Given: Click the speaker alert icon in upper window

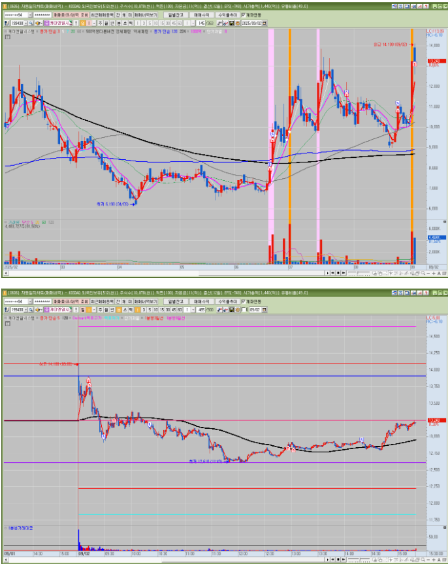Looking at the screenshot, I should click(38, 23).
